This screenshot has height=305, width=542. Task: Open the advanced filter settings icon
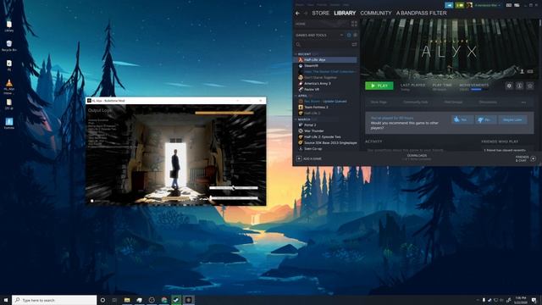tap(354, 44)
